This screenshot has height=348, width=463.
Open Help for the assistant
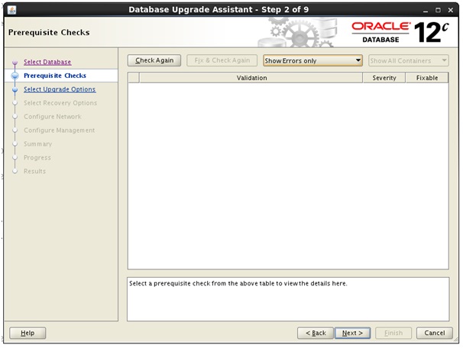[x=28, y=333]
